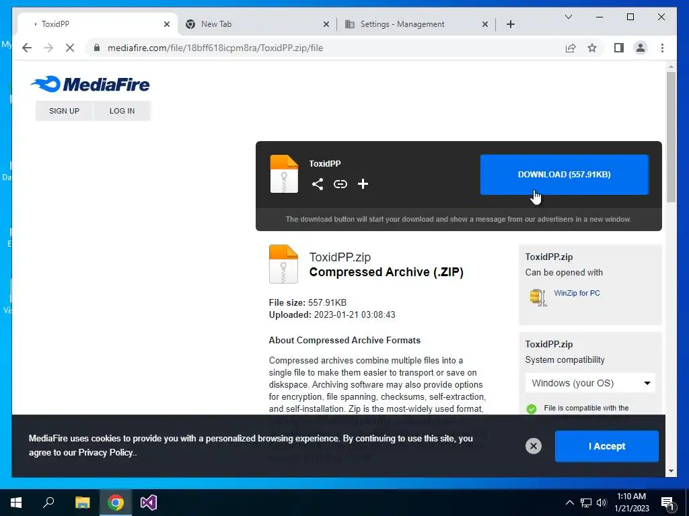689x516 pixels.
Task: Click the page vertical scrollbar thumb
Action: point(671,137)
